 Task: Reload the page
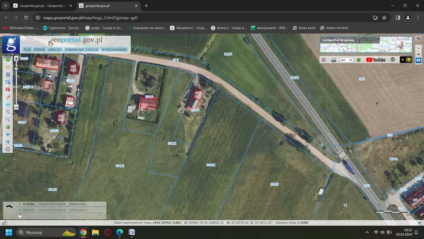point(26,17)
